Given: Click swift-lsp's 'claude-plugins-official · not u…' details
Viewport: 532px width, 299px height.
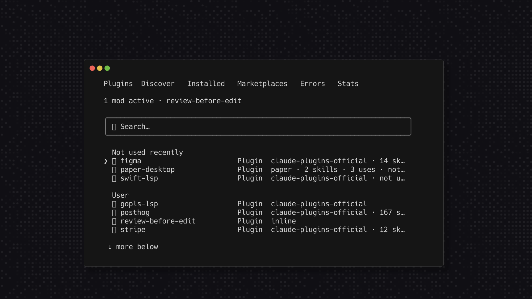Looking at the screenshot, I should click(338, 178).
